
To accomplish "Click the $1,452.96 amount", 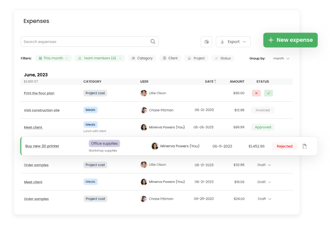I will tap(256, 146).
